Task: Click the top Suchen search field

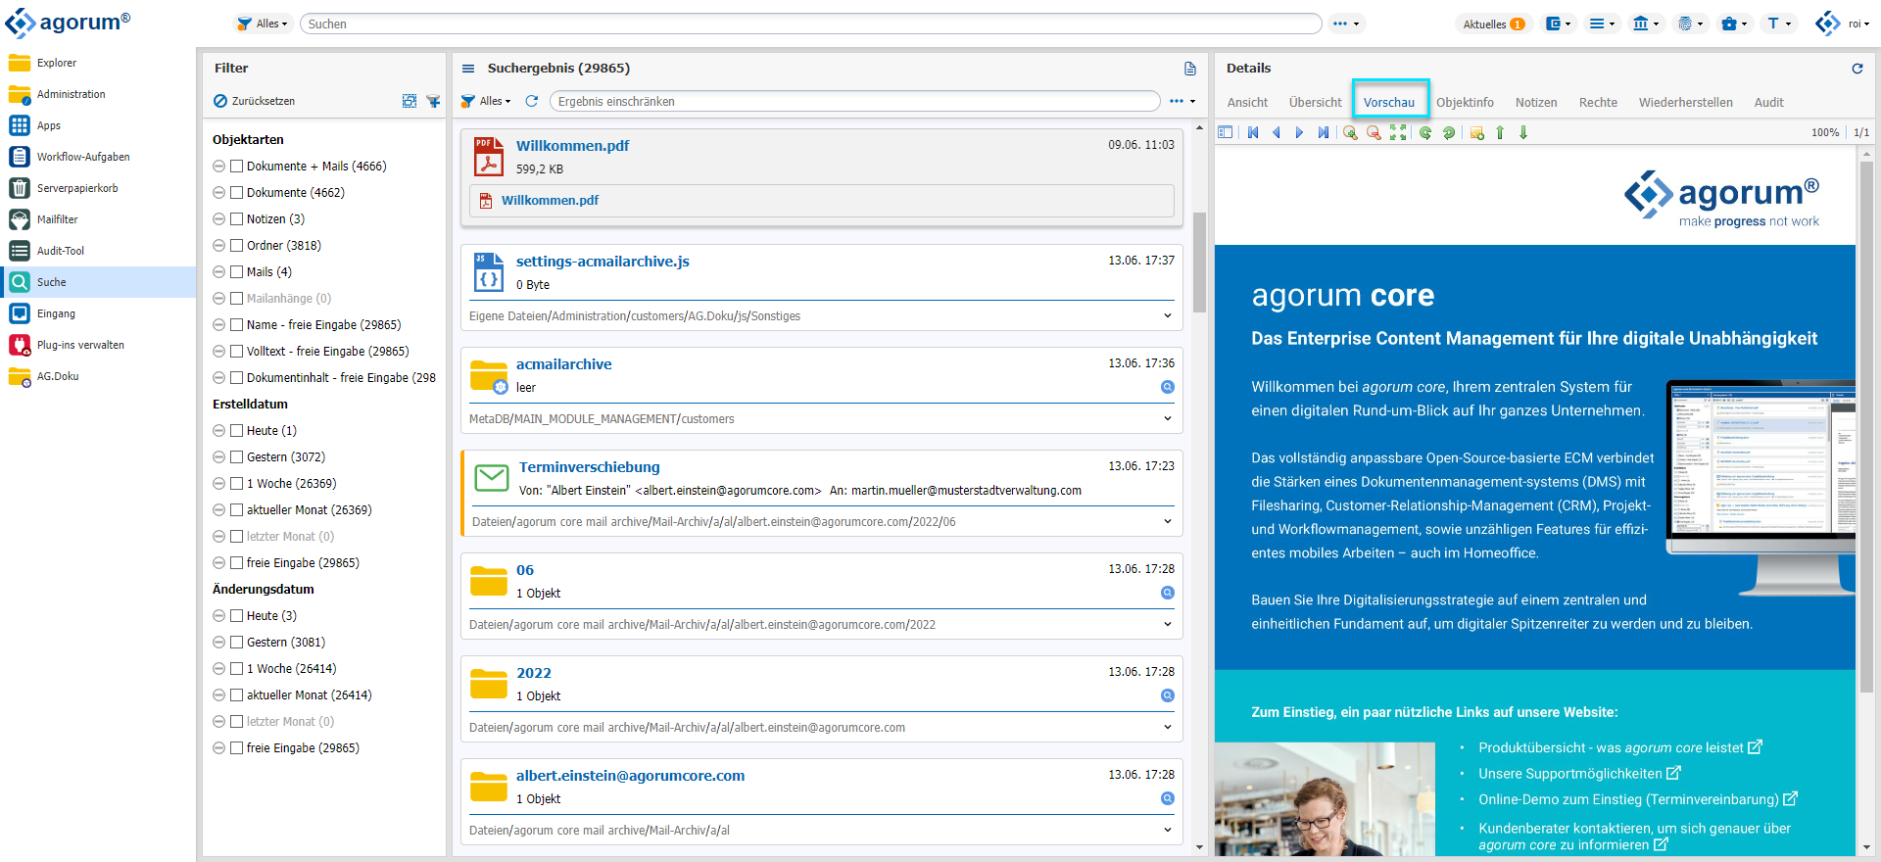Action: [810, 24]
